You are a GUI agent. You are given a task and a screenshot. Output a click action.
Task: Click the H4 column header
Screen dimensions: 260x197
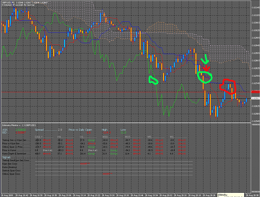59,137
